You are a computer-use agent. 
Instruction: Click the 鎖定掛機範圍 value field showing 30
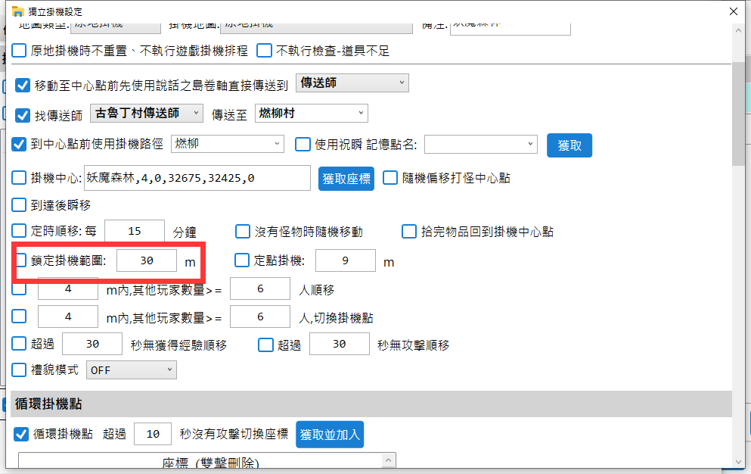[x=147, y=260]
